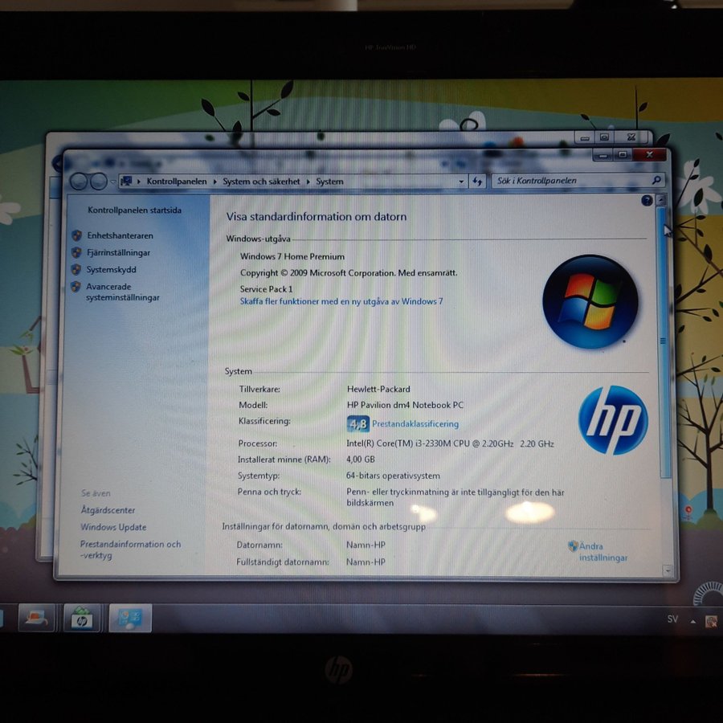Minimize the front System window

pos(602,155)
